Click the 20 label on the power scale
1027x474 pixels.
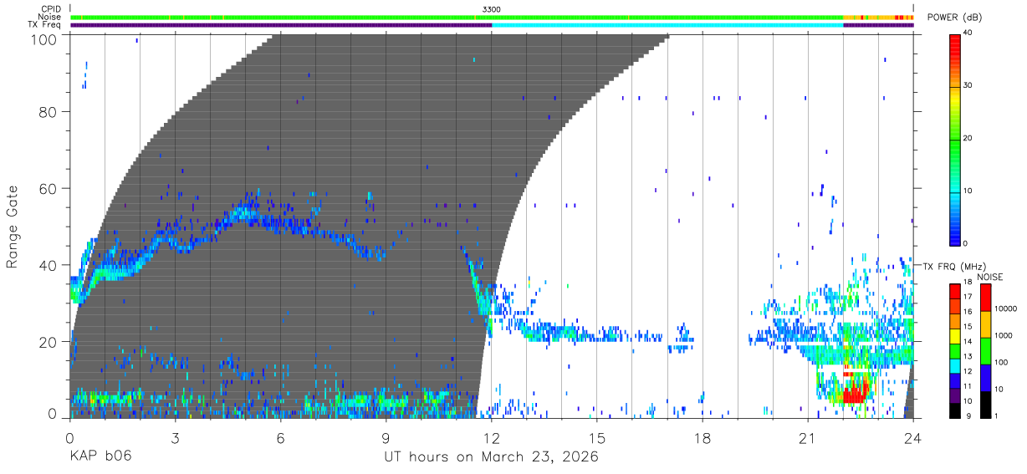coord(969,138)
